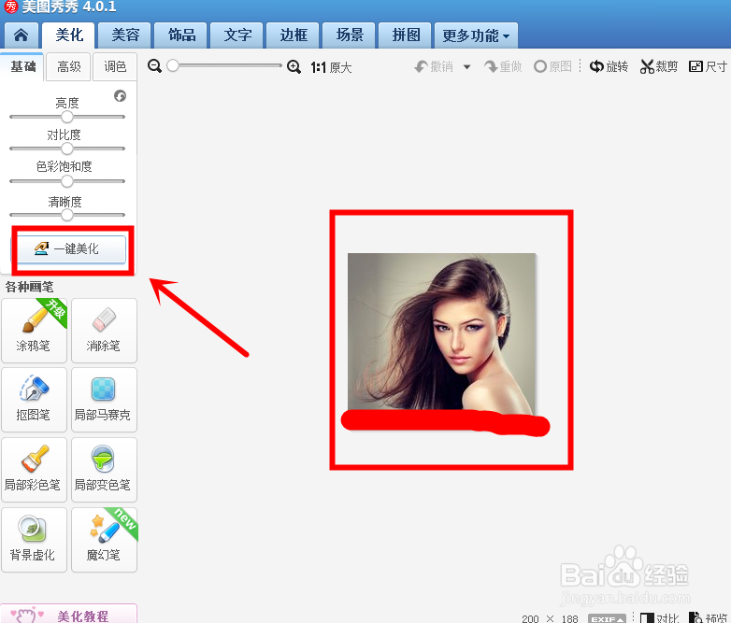
Task: Switch to the 饰品 tab
Action: pos(181,35)
